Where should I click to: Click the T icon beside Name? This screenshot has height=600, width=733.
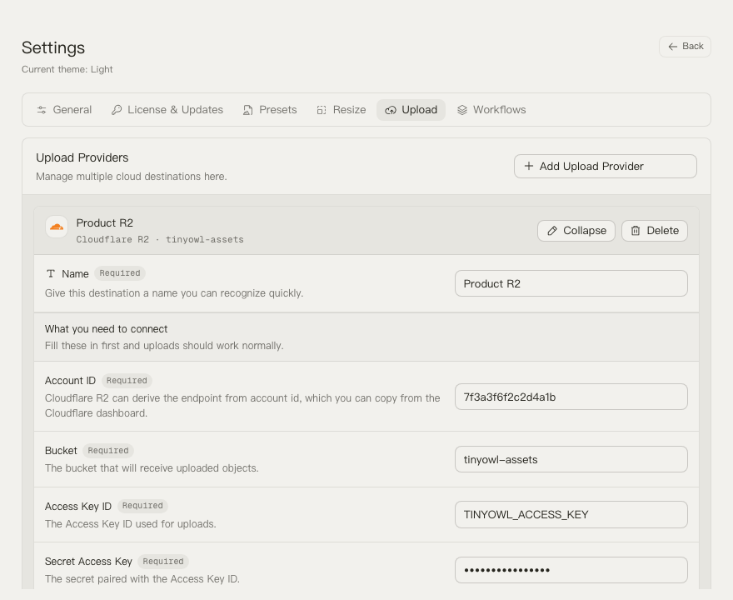tap(51, 273)
